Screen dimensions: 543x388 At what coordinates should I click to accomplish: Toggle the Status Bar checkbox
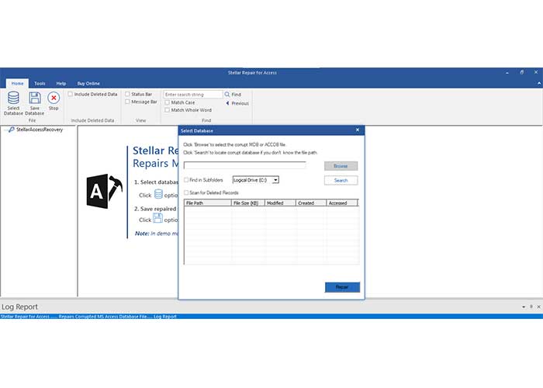(127, 94)
